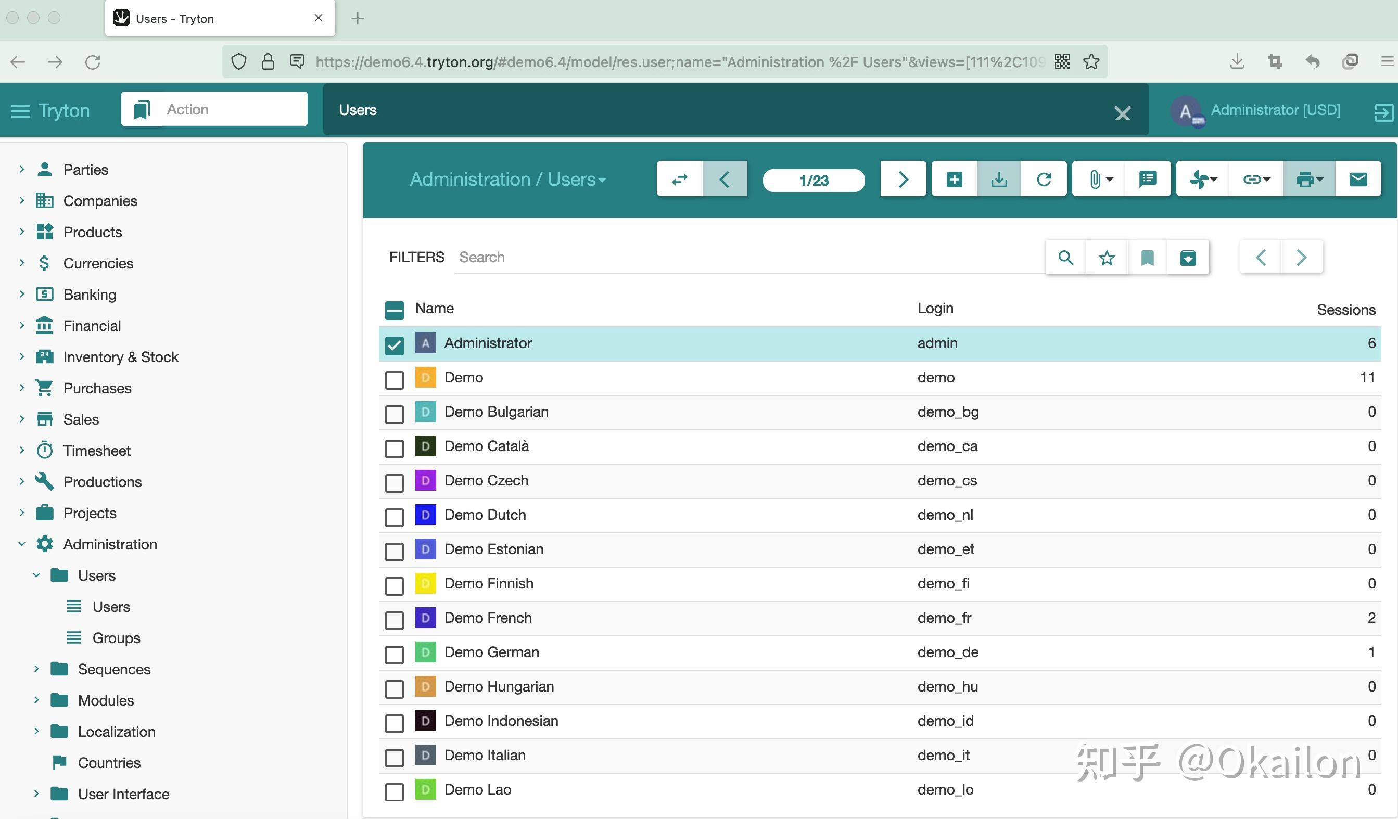
Task: Select the Countries menu entry
Action: (x=109, y=762)
